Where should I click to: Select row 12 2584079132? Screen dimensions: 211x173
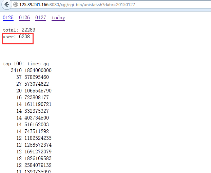click(x=34, y=165)
